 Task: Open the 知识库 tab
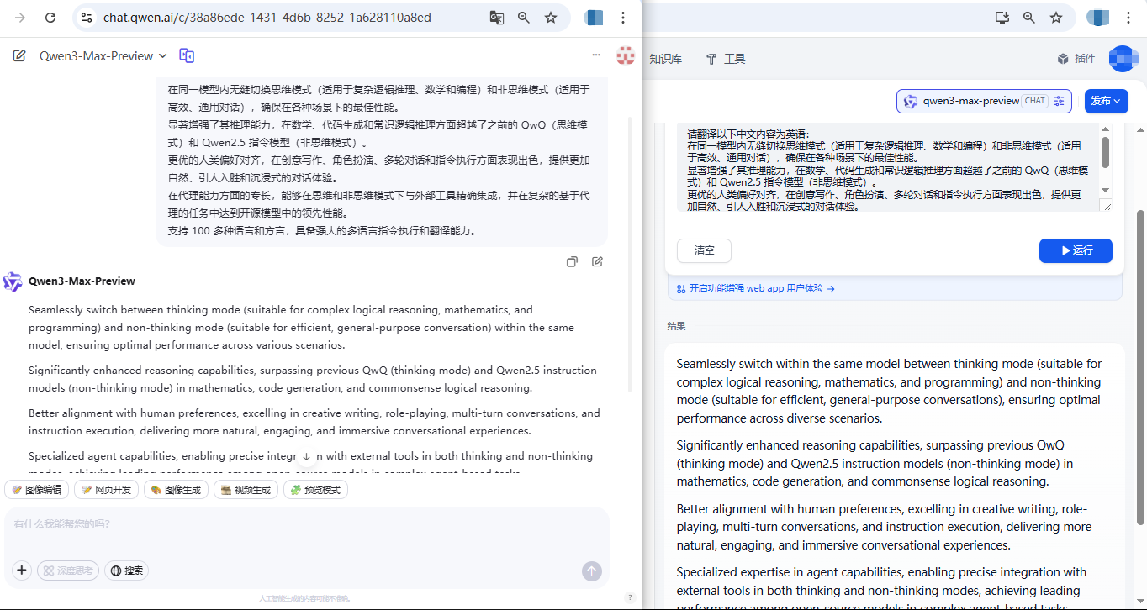click(x=665, y=59)
